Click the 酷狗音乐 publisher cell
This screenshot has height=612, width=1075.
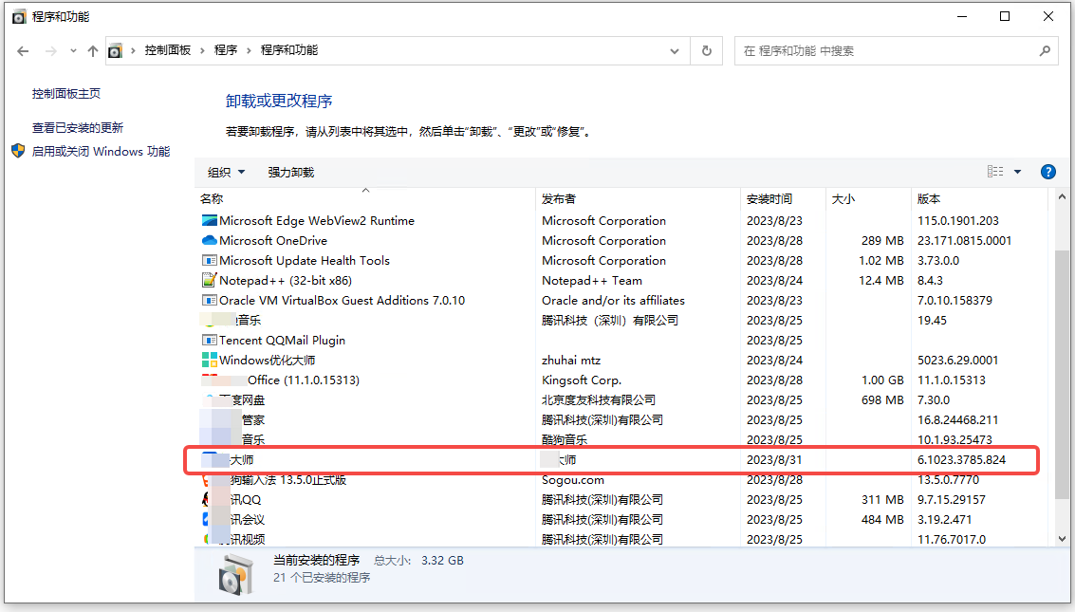565,440
